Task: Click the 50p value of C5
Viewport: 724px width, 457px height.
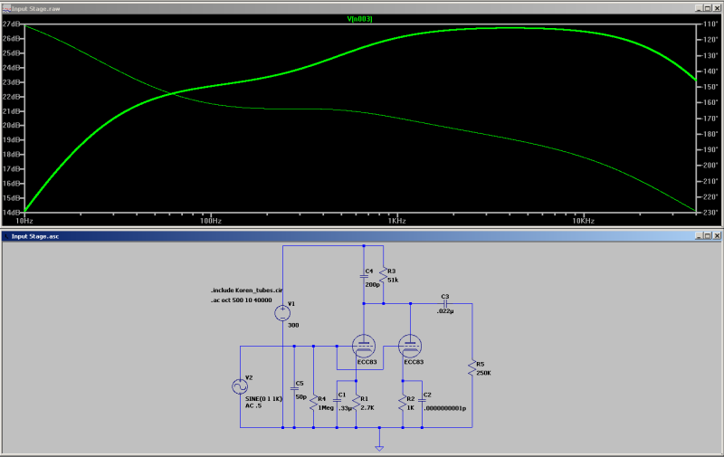Action: [x=301, y=397]
